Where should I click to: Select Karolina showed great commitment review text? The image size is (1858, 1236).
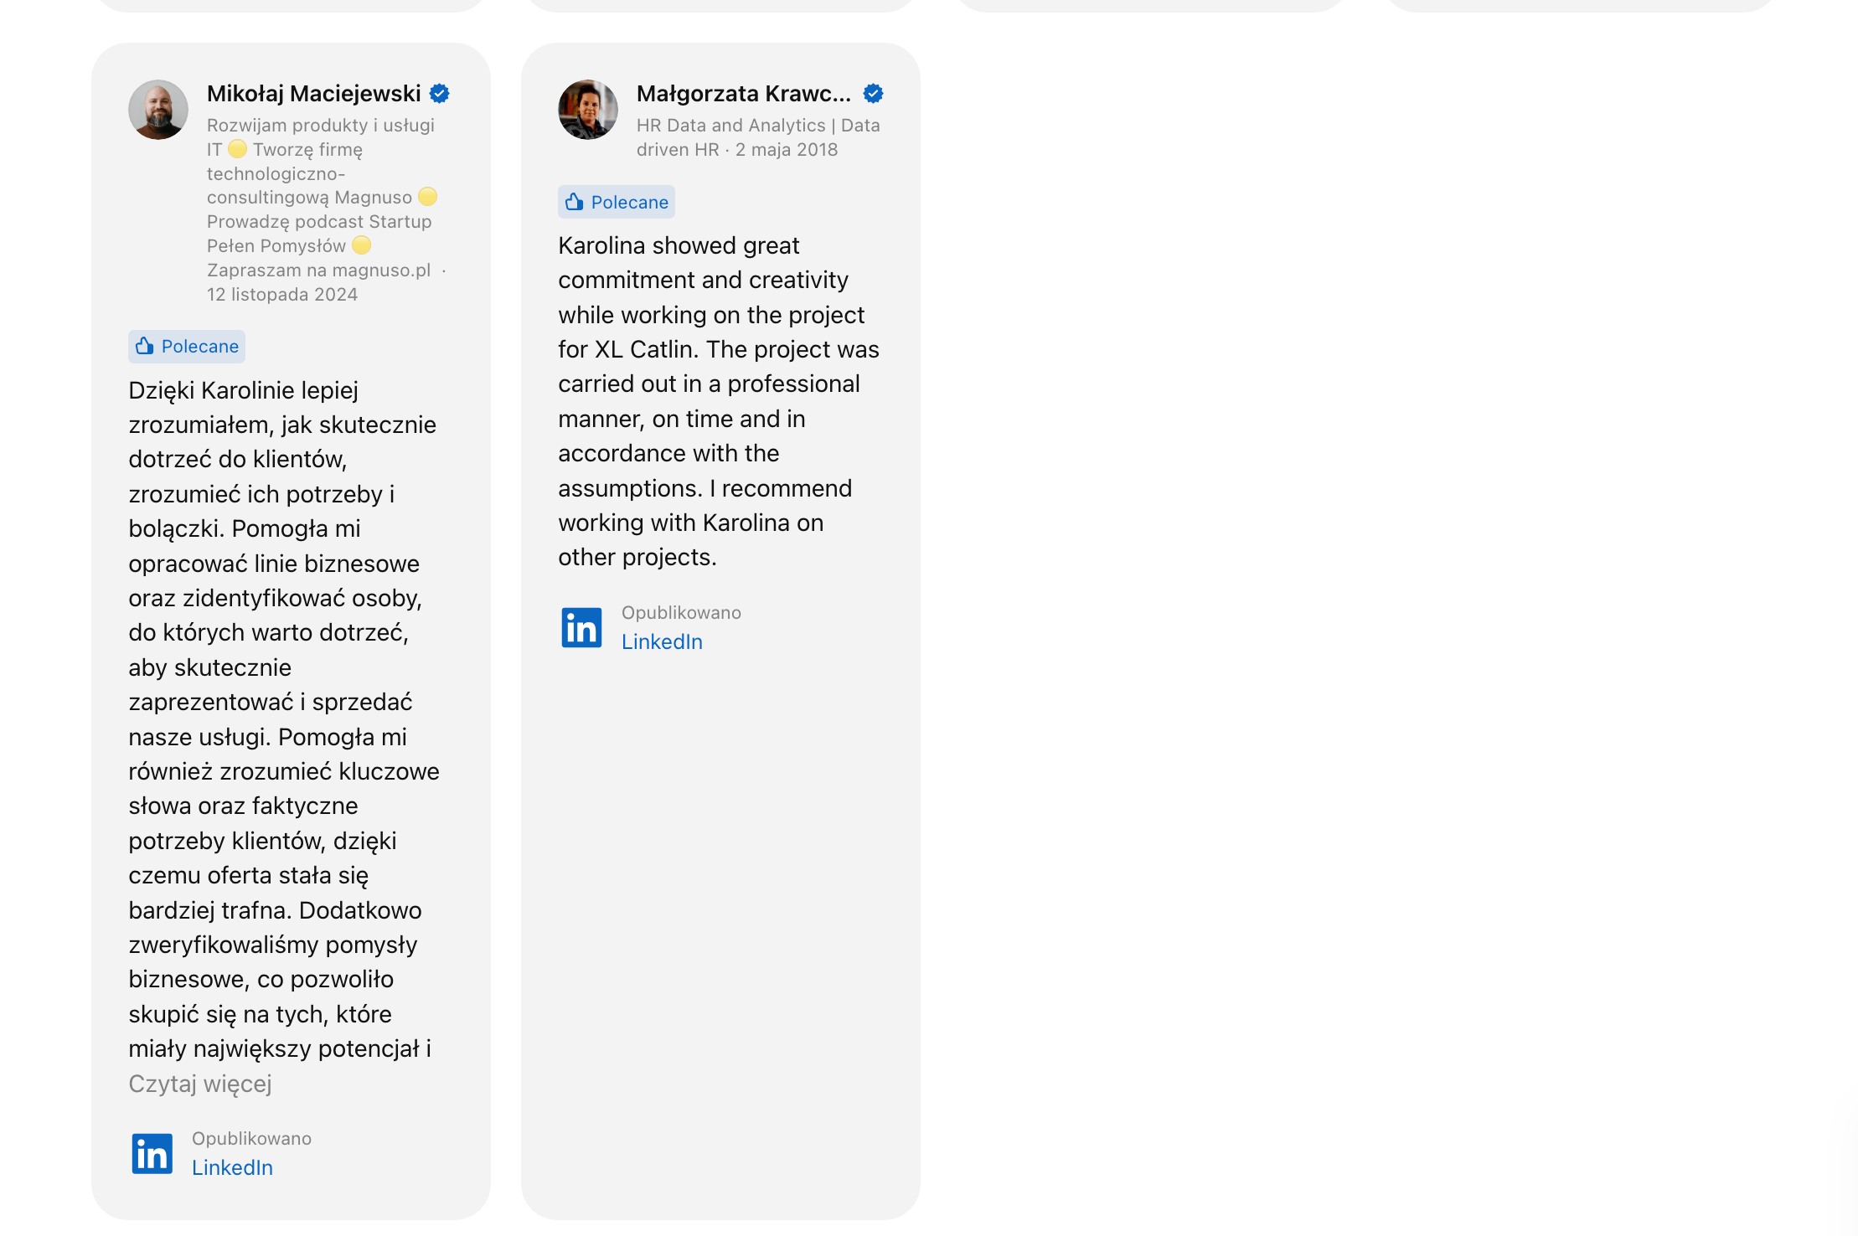point(720,401)
